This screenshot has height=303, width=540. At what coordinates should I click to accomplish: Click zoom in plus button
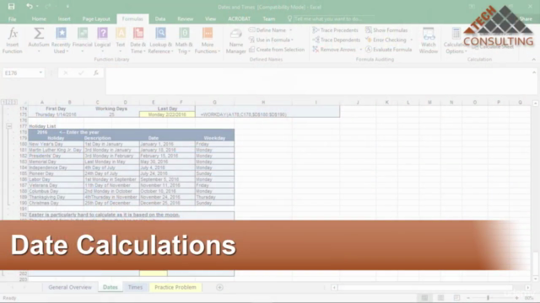pos(516,298)
